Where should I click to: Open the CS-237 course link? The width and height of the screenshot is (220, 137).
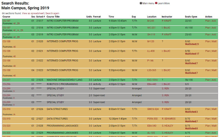[x=7, y=80]
